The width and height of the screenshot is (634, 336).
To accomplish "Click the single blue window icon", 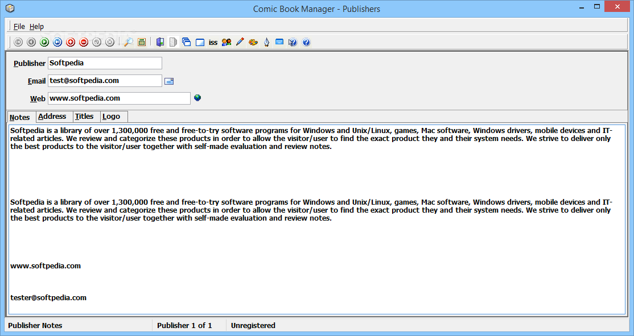I will (x=200, y=43).
